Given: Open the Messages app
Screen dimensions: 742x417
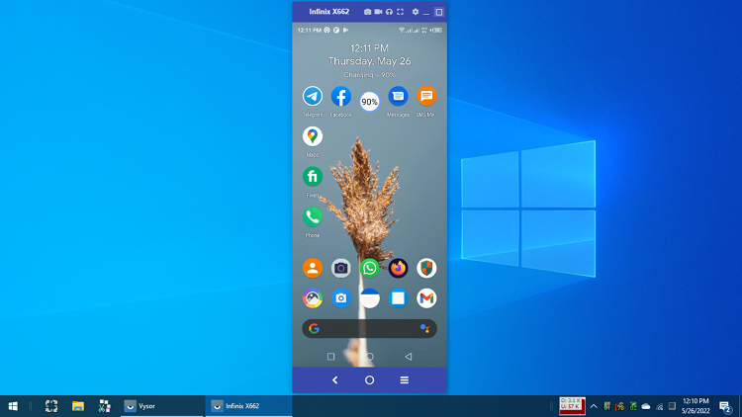Looking at the screenshot, I should pos(398,97).
